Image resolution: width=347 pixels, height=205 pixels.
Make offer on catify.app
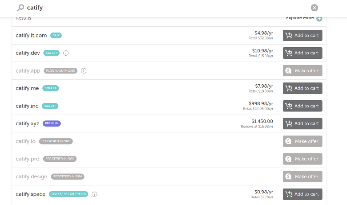point(303,71)
